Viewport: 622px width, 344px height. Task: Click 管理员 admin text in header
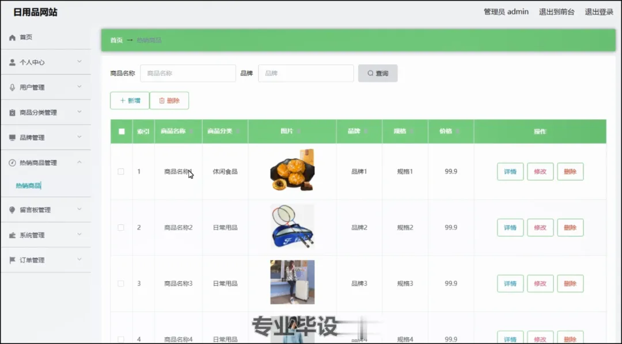(506, 12)
